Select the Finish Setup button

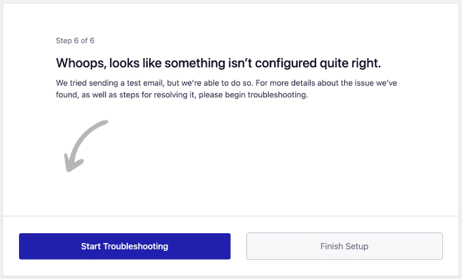pyautogui.click(x=344, y=246)
